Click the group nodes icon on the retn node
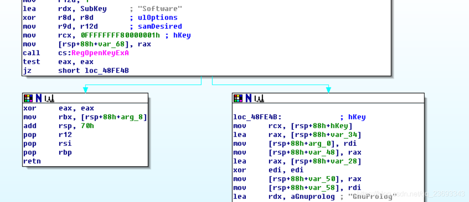Image resolution: width=469 pixels, height=202 pixels. pyautogui.click(x=49, y=99)
